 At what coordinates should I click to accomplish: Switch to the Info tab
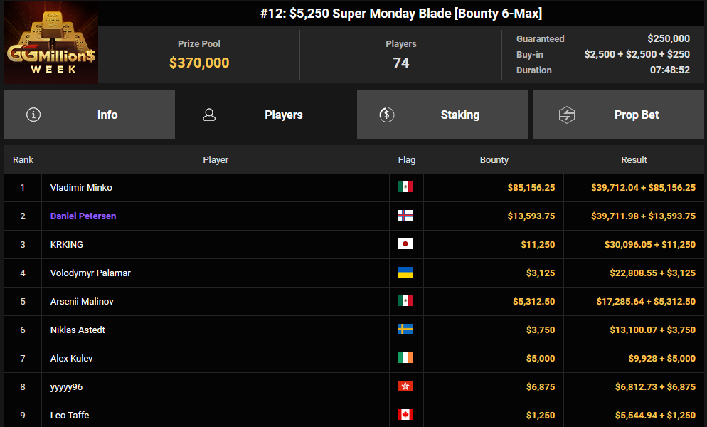90,115
